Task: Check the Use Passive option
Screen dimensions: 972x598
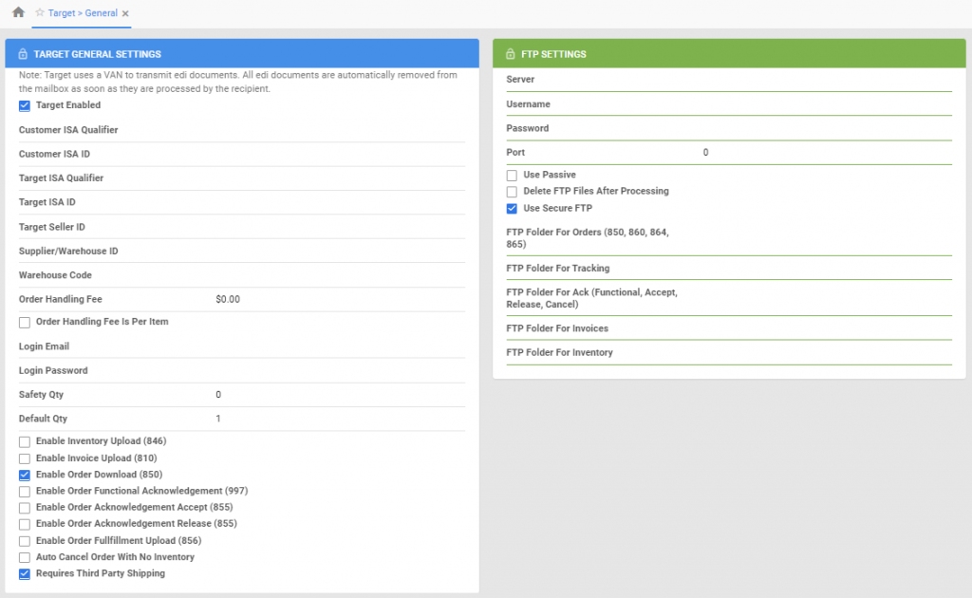Action: [x=510, y=175]
